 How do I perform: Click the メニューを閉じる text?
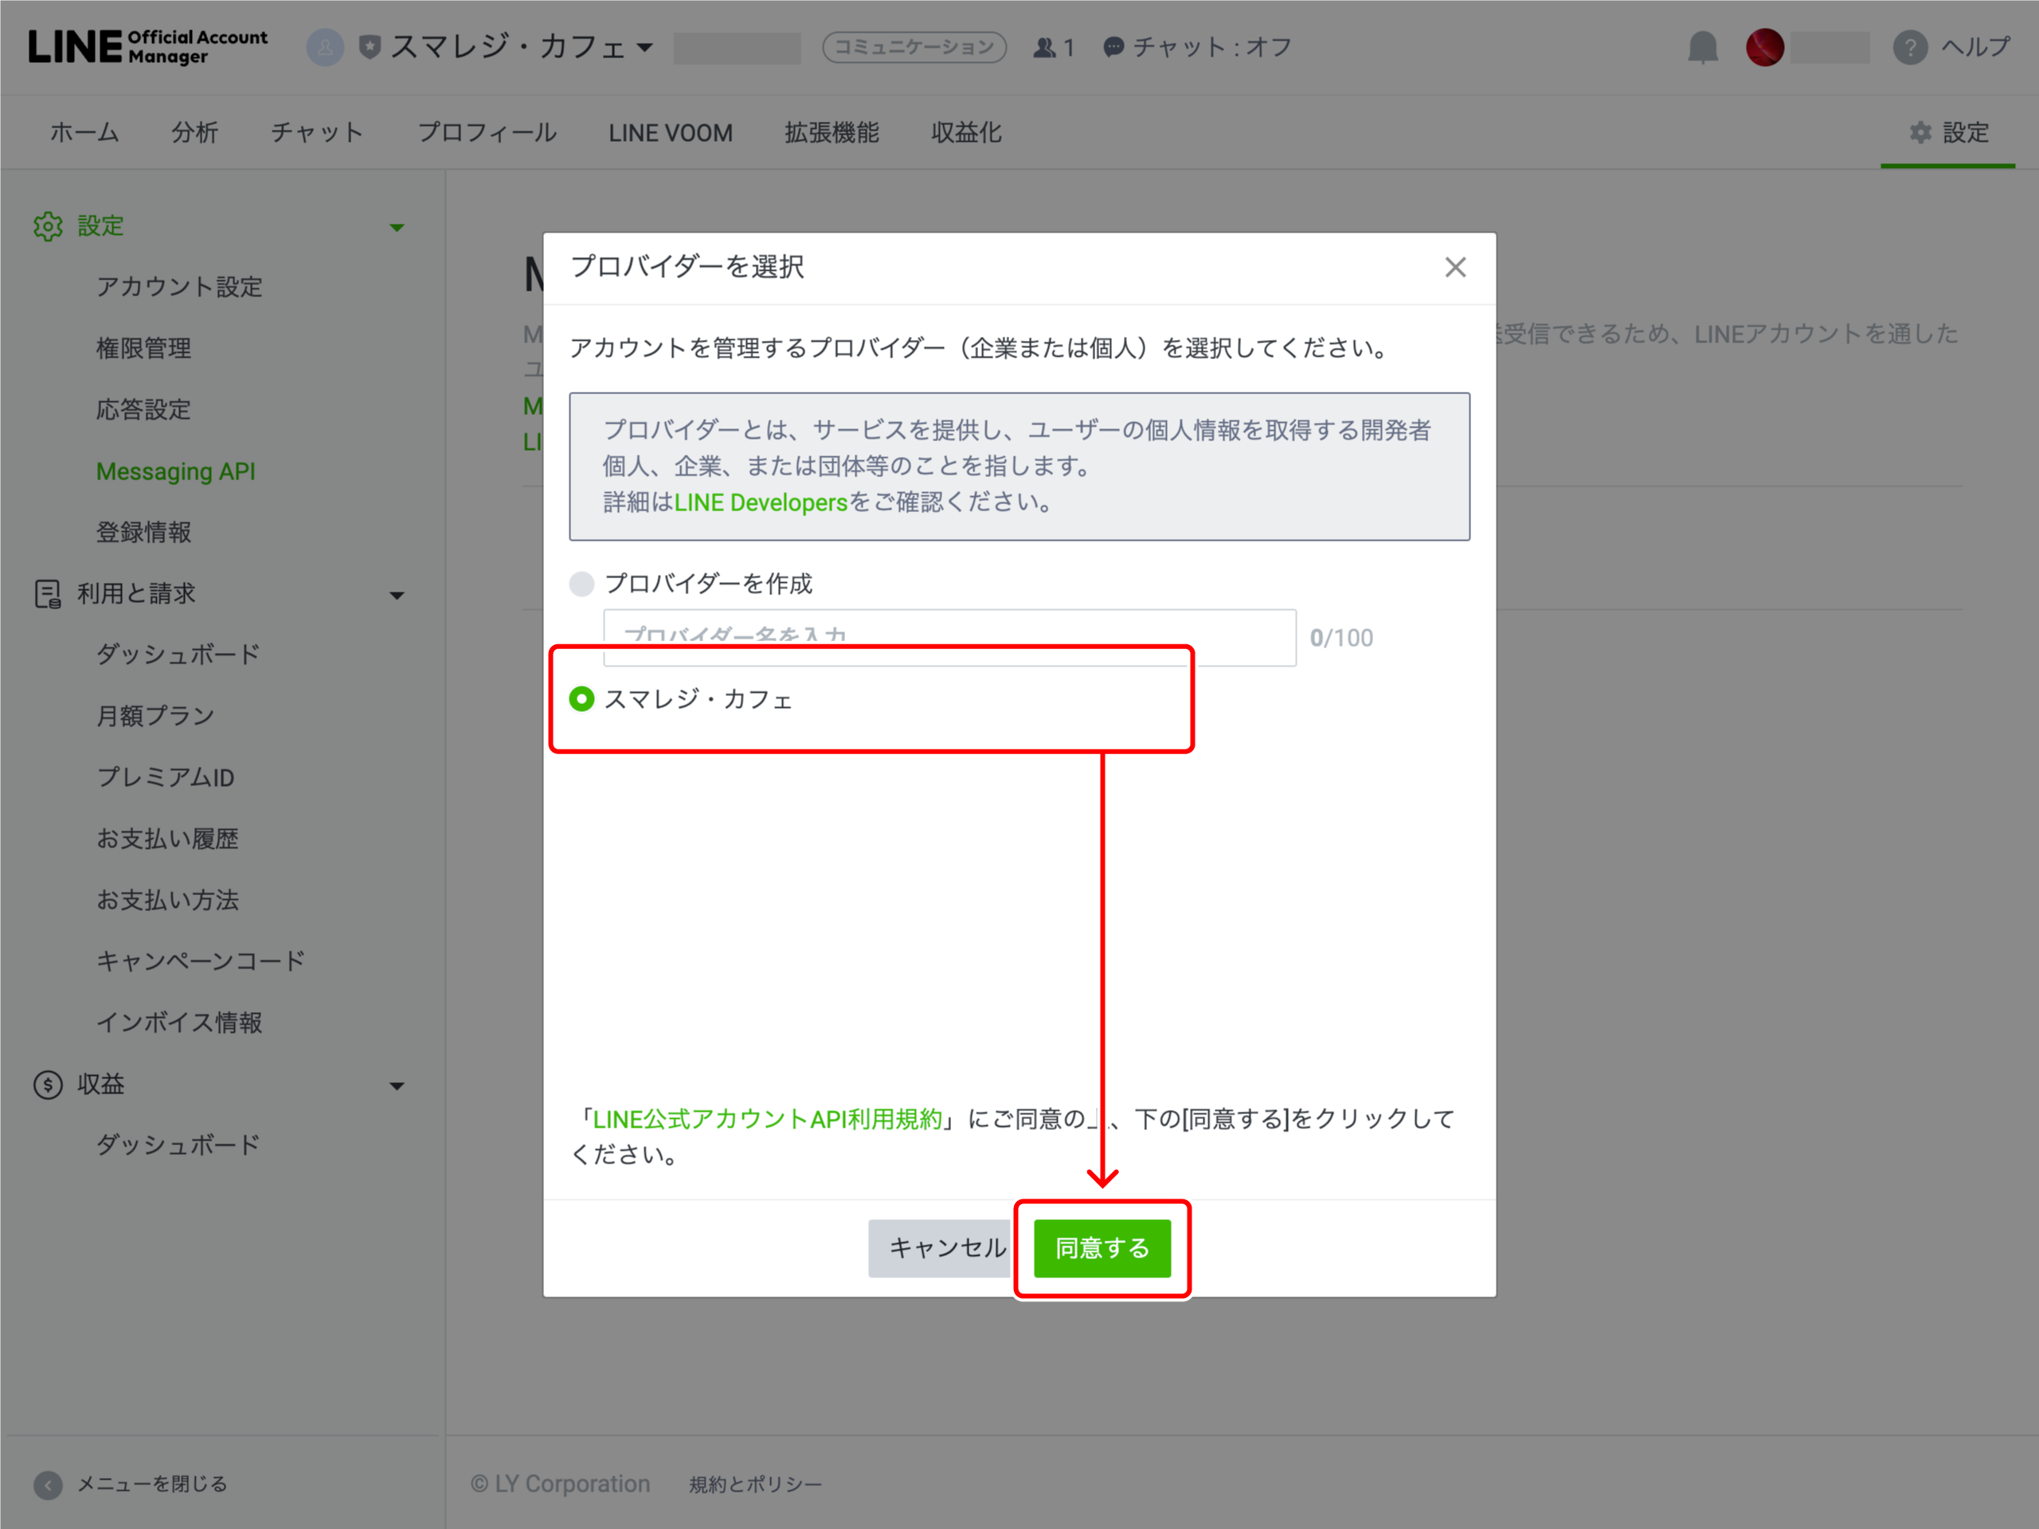click(152, 1484)
